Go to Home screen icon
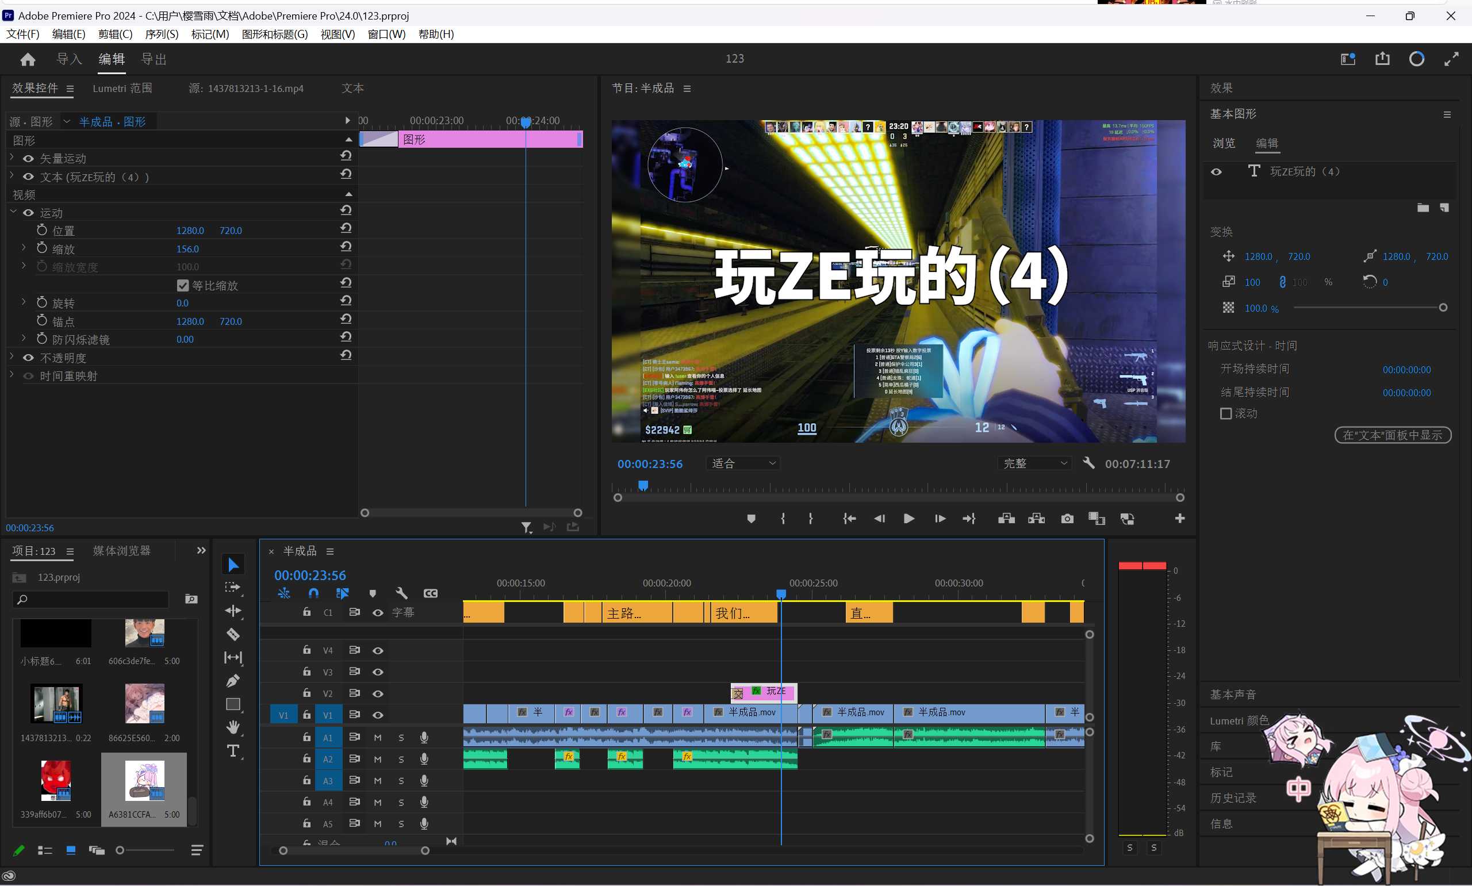This screenshot has width=1472, height=886. tap(28, 59)
